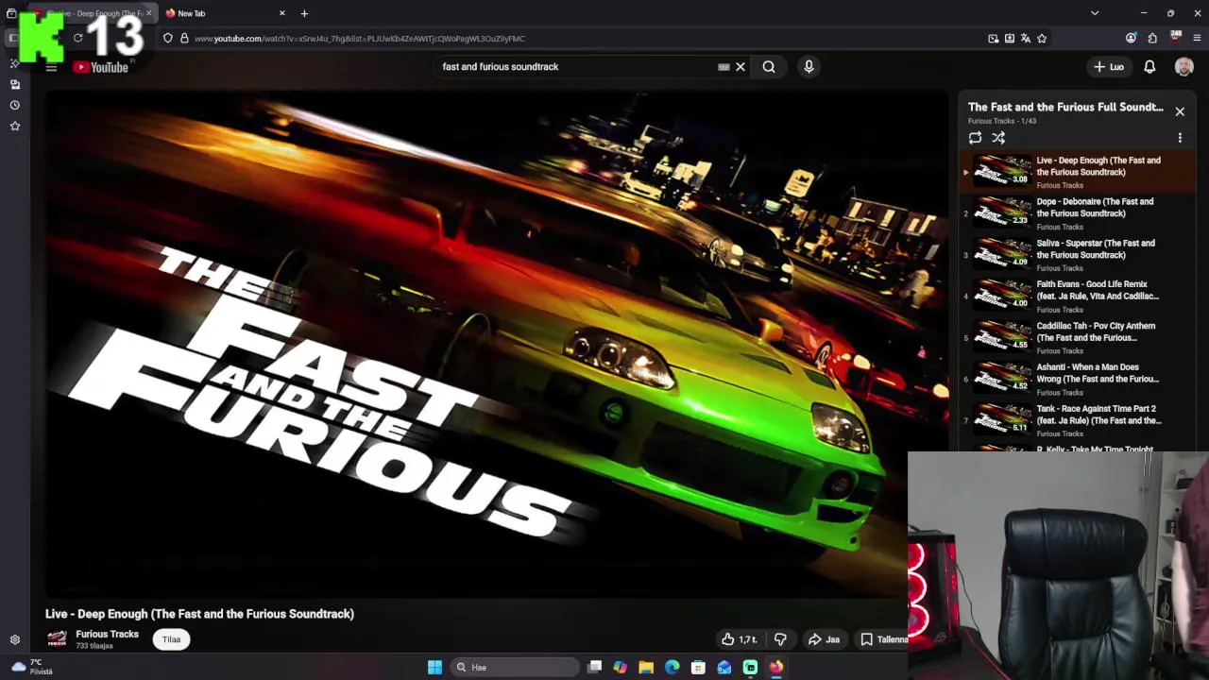
Task: Translate this page via address bar icon
Action: pos(1026,39)
